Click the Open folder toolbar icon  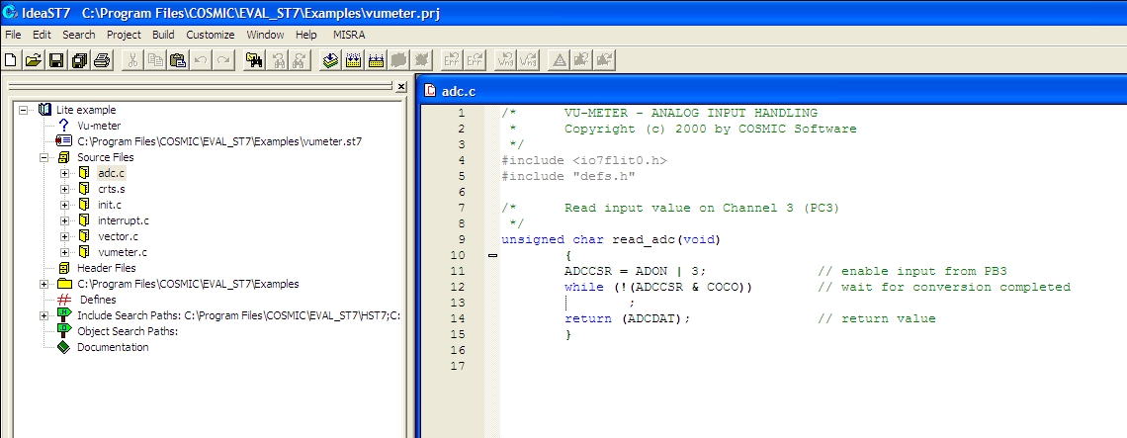[x=33, y=60]
